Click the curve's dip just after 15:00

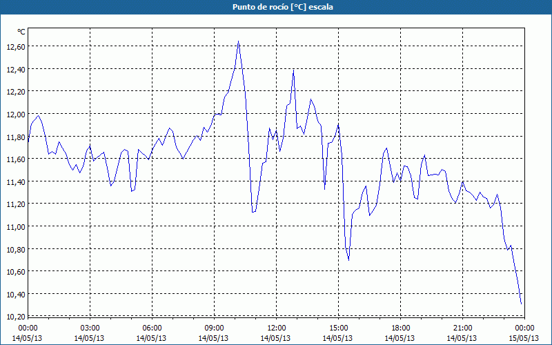[x=348, y=260]
